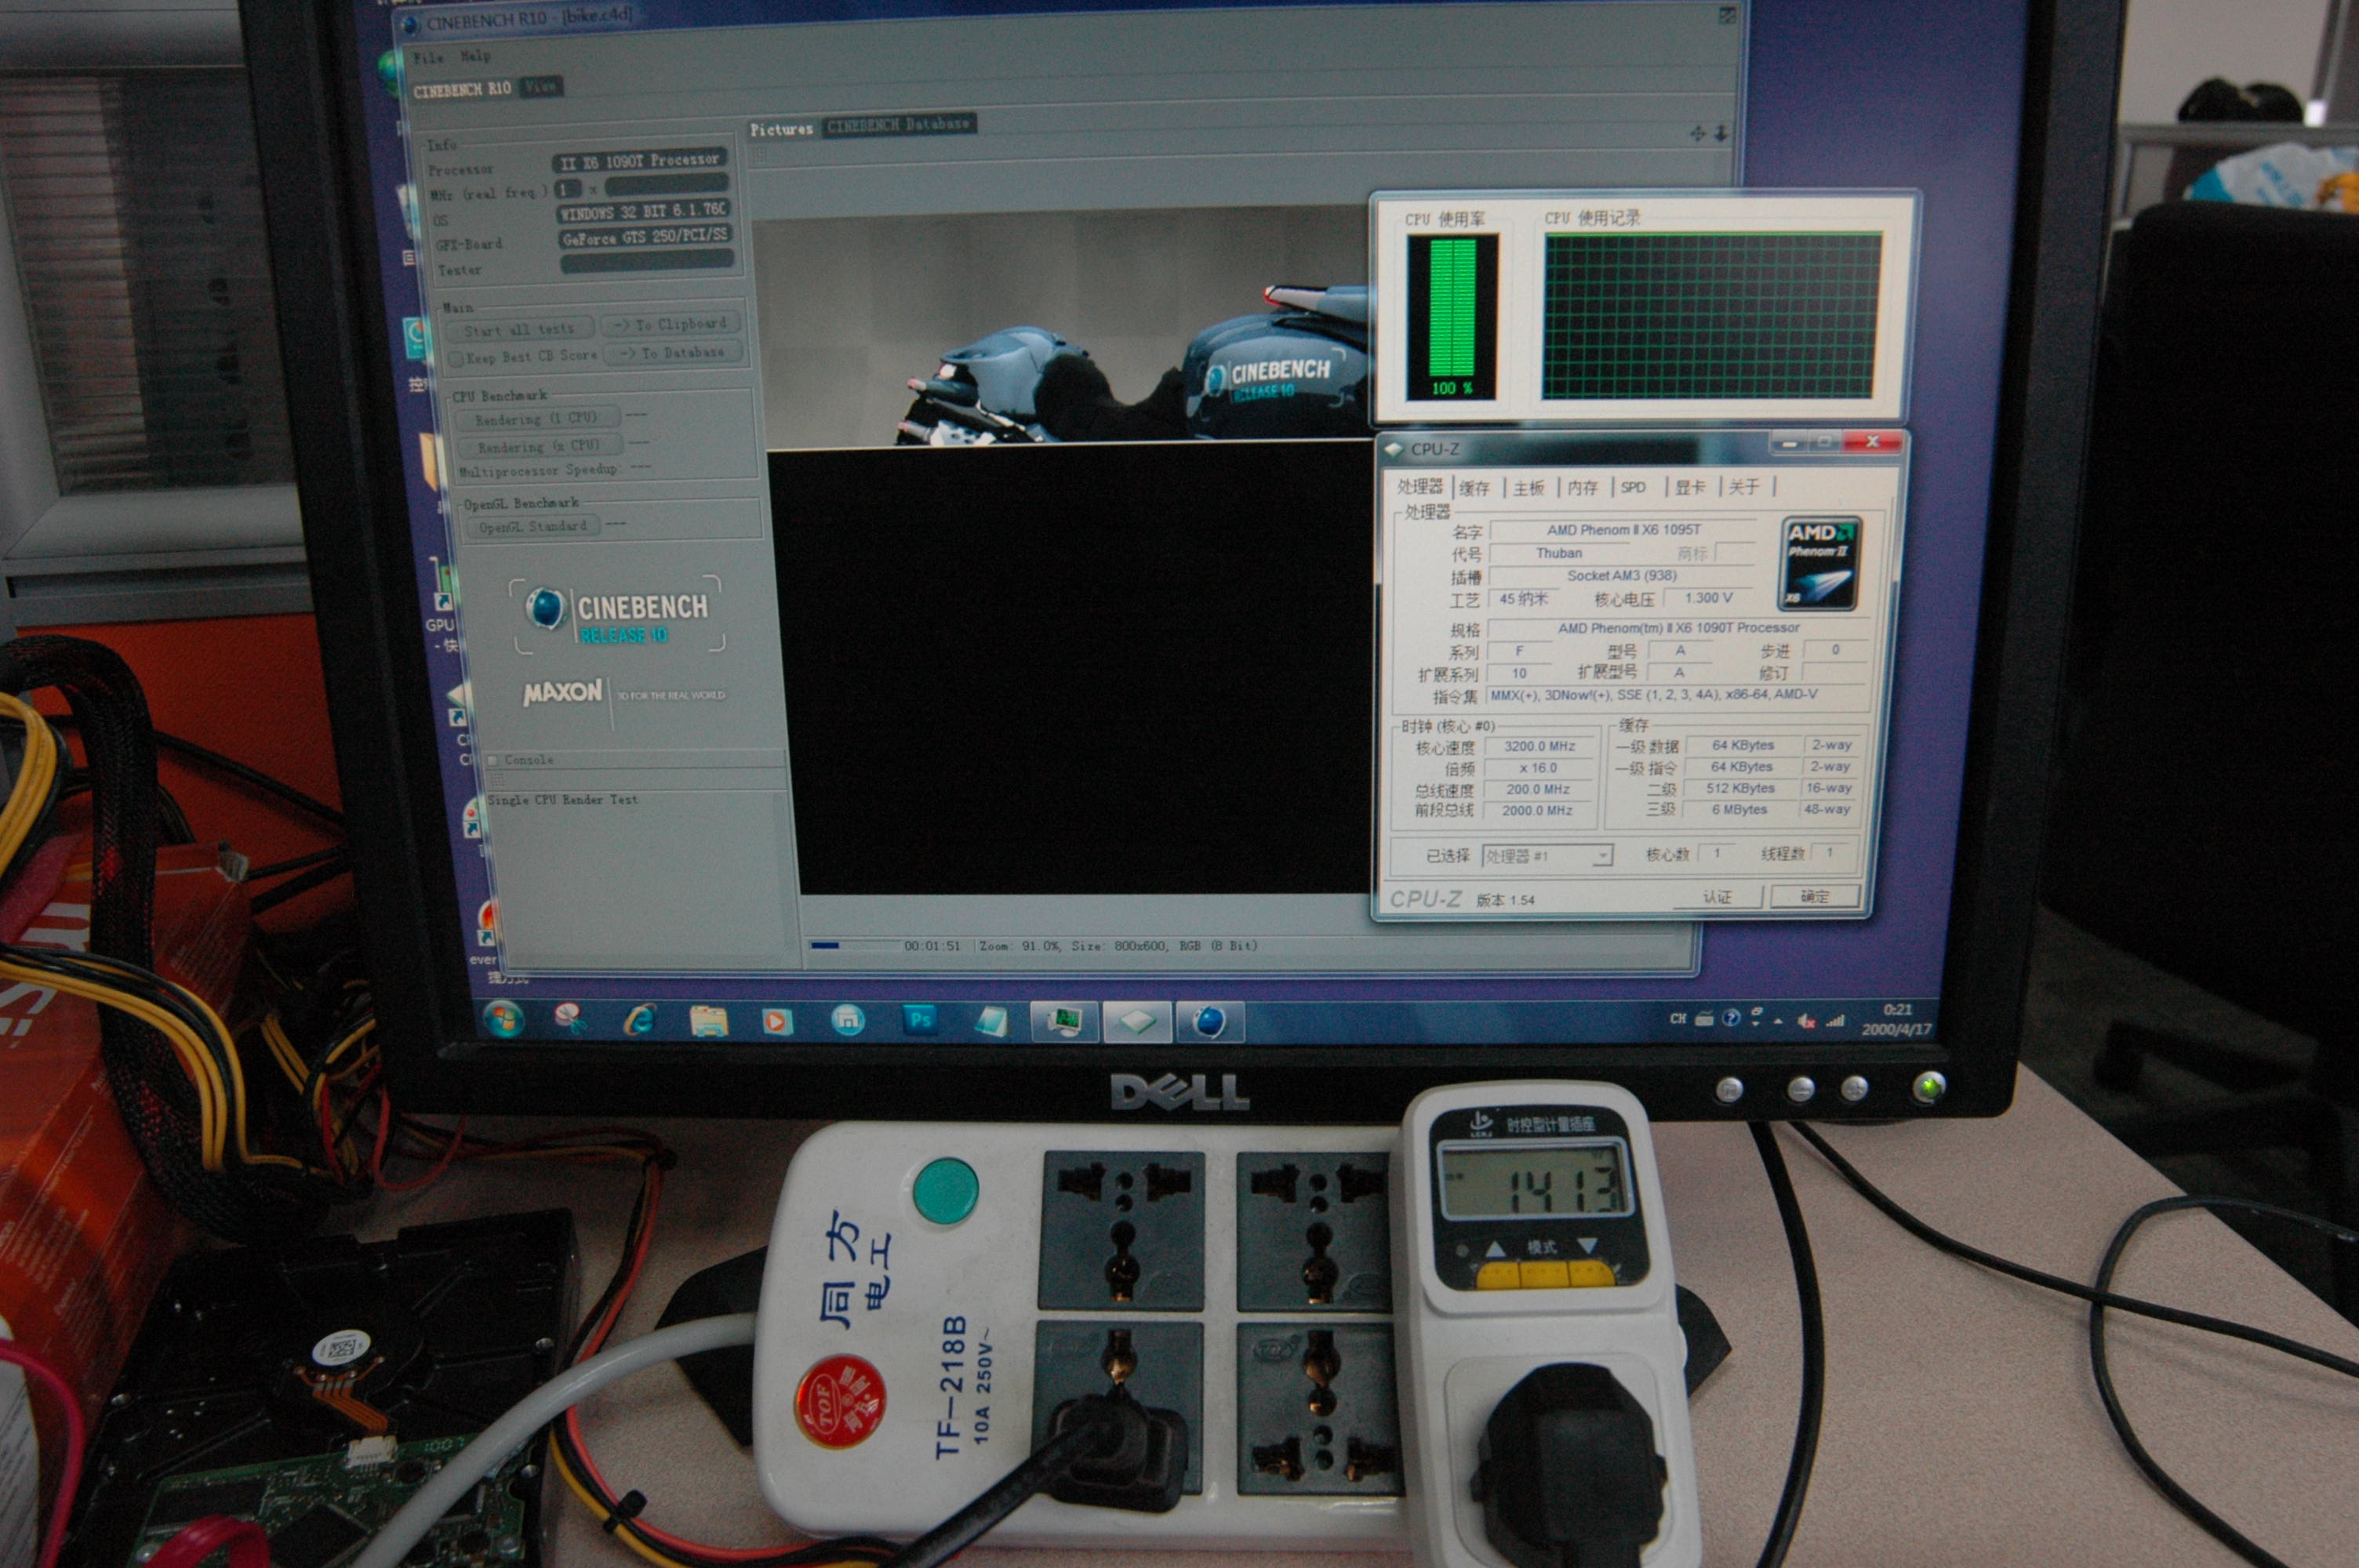Click the Cinebench title bar icon
The image size is (2359, 1568).
410,25
